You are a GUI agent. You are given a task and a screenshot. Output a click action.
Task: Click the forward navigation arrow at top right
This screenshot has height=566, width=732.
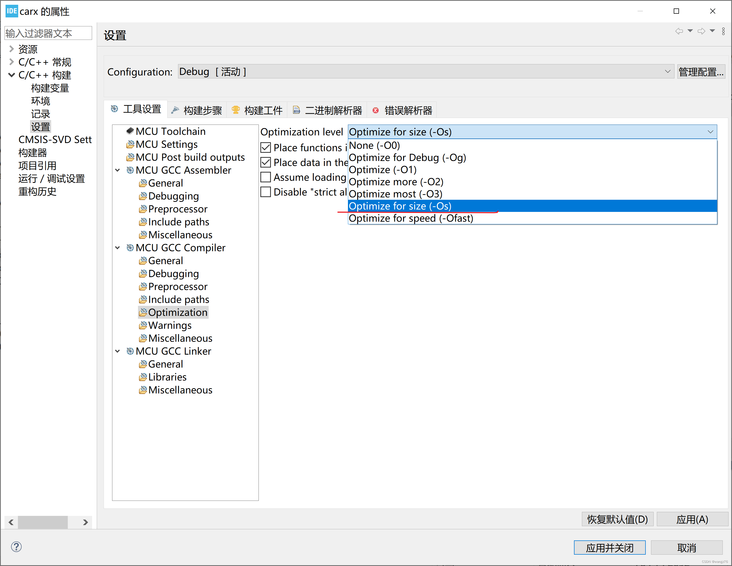(x=701, y=31)
